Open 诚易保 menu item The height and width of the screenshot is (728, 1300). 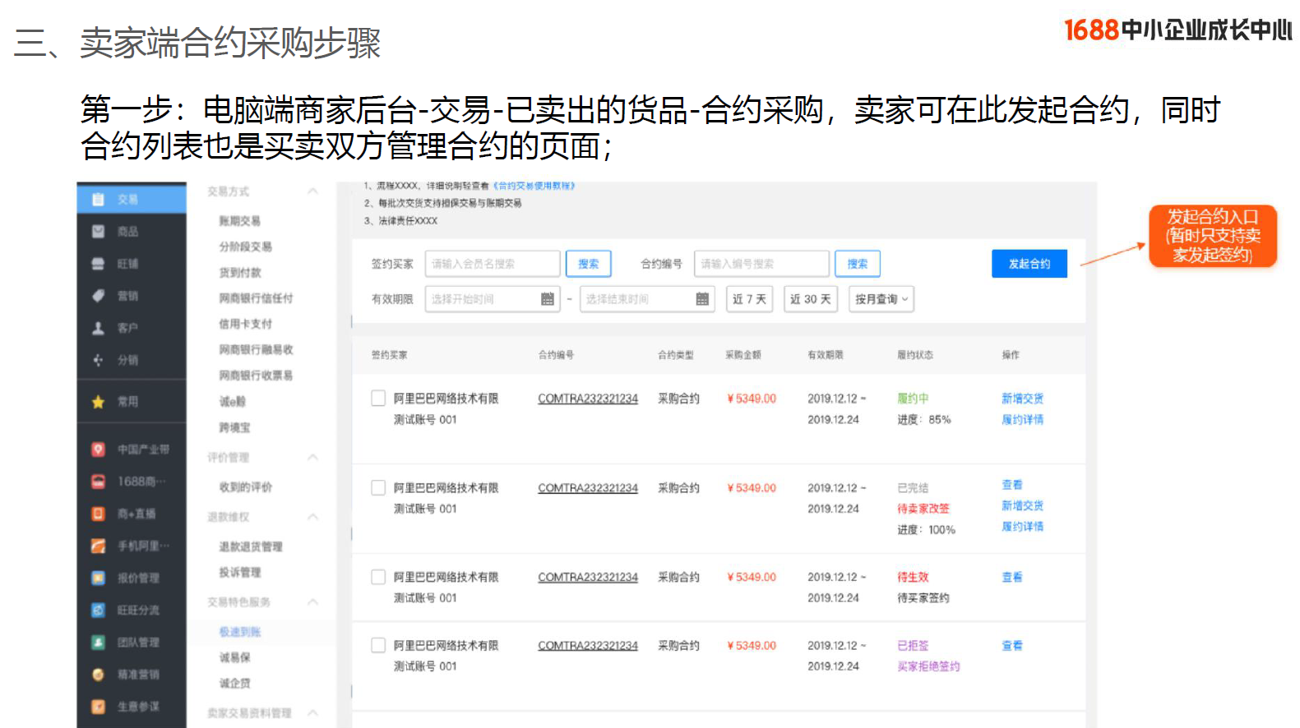point(234,657)
